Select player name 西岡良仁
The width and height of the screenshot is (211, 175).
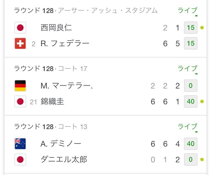click(56, 28)
